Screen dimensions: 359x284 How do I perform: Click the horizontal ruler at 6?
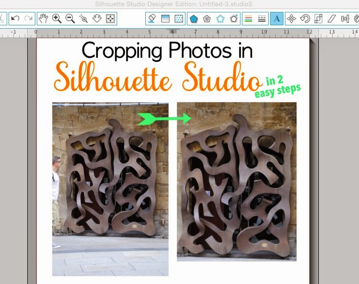173,32
